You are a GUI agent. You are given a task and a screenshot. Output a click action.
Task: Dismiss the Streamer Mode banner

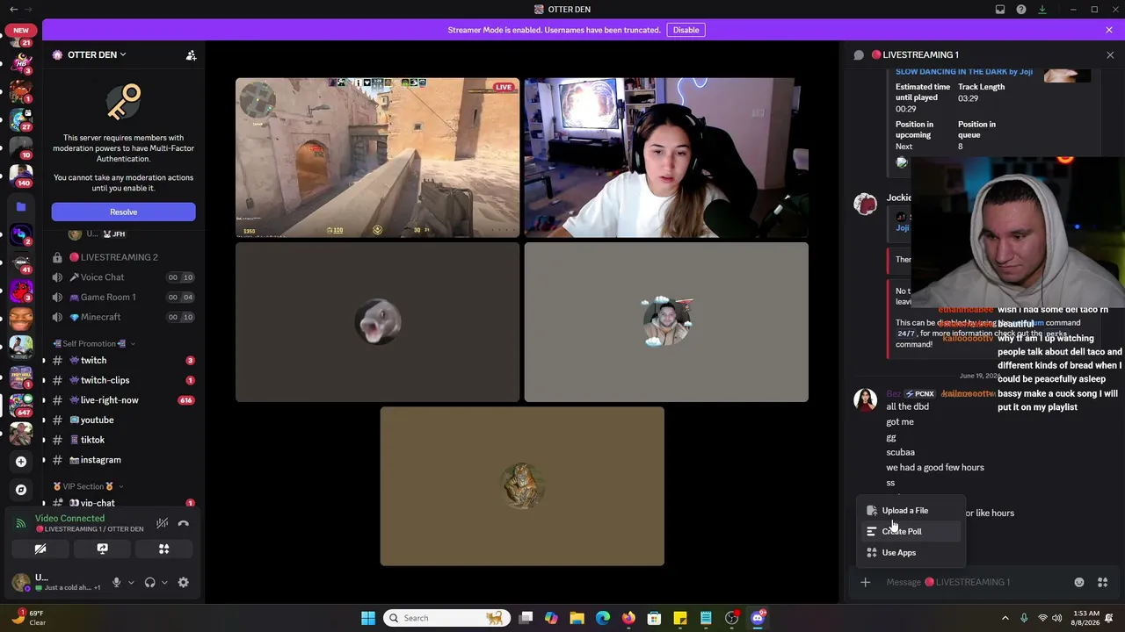[x=1109, y=30]
